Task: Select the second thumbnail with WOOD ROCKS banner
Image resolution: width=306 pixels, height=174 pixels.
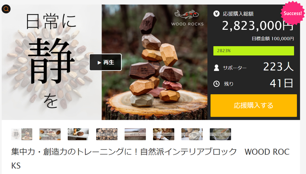Action: pyautogui.click(x=50, y=134)
